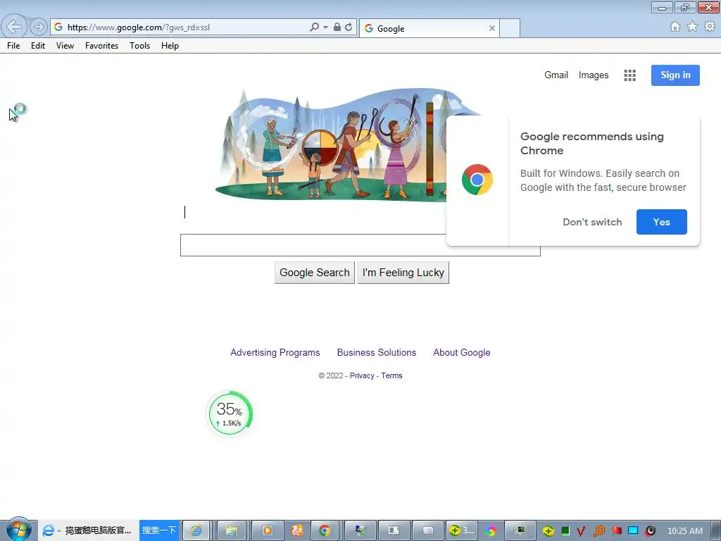Open the address bar dropdown arrow
Viewport: 721px width, 541px height.
(325, 27)
